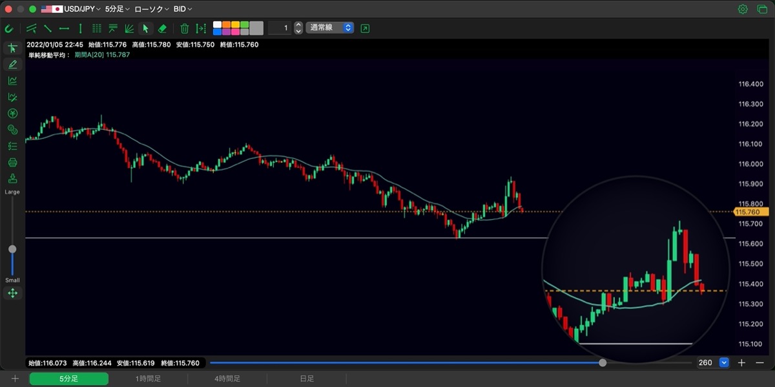775x387 pixels.
Task: Click the yen currency icon in sidebar
Action: point(12,113)
